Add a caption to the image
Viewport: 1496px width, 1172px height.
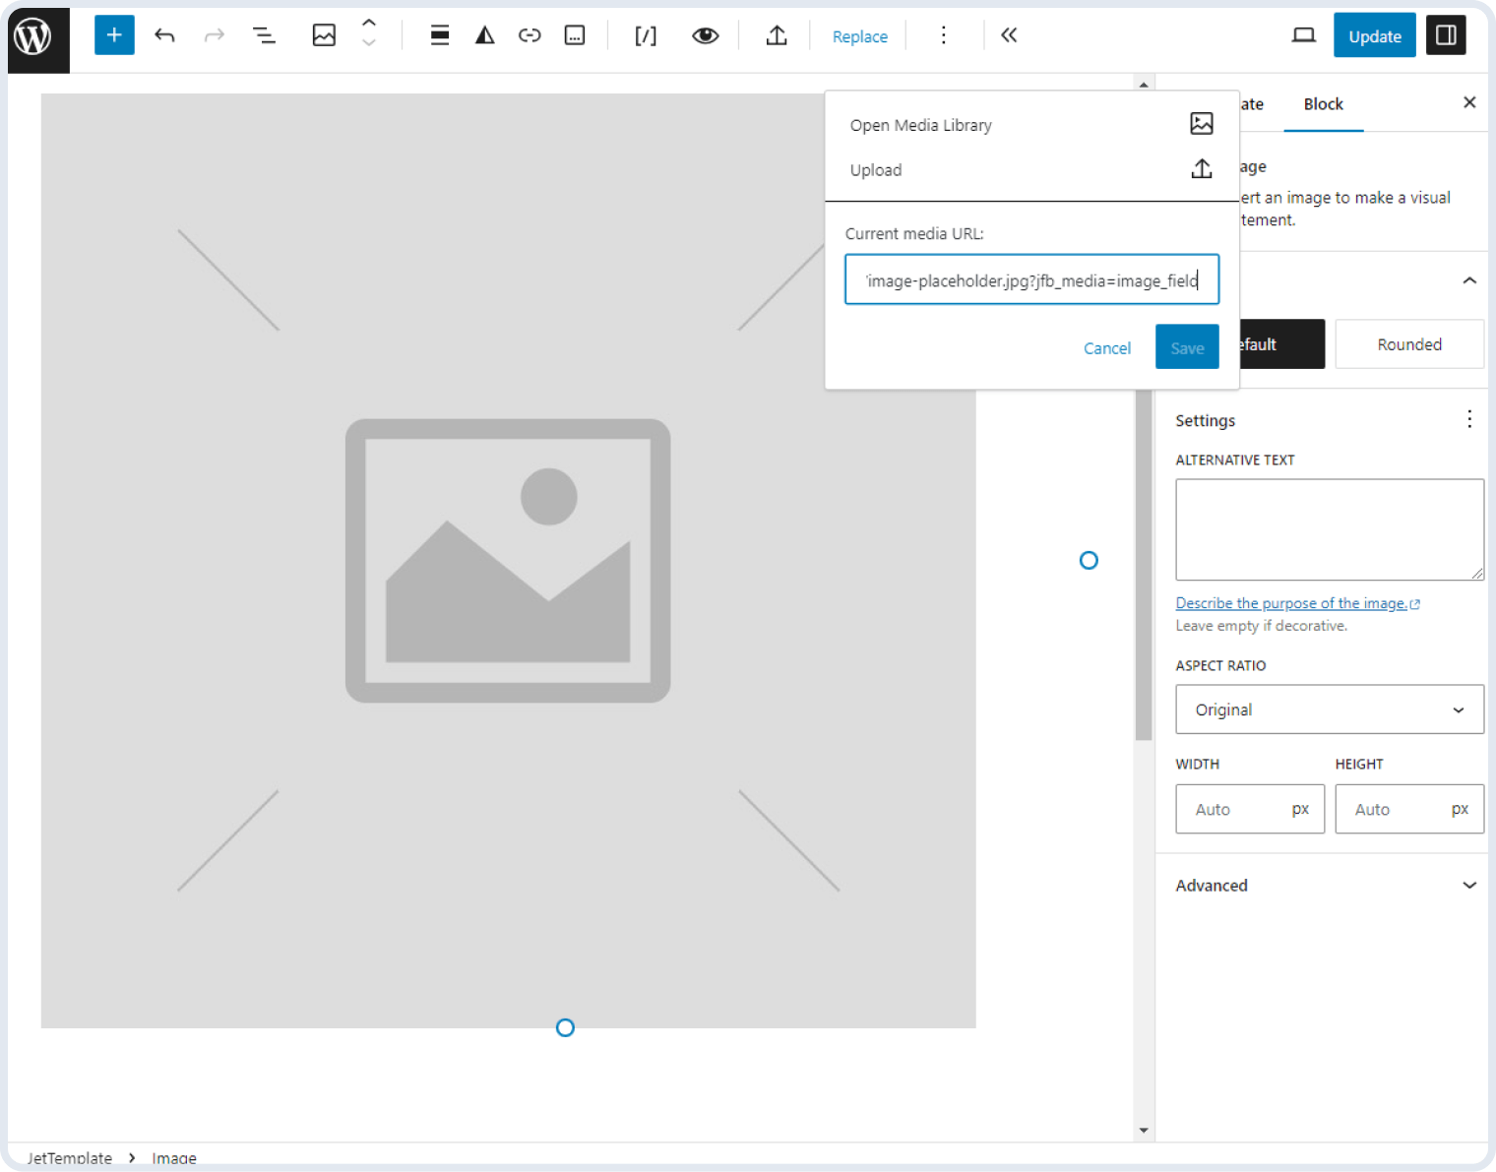[x=575, y=34]
